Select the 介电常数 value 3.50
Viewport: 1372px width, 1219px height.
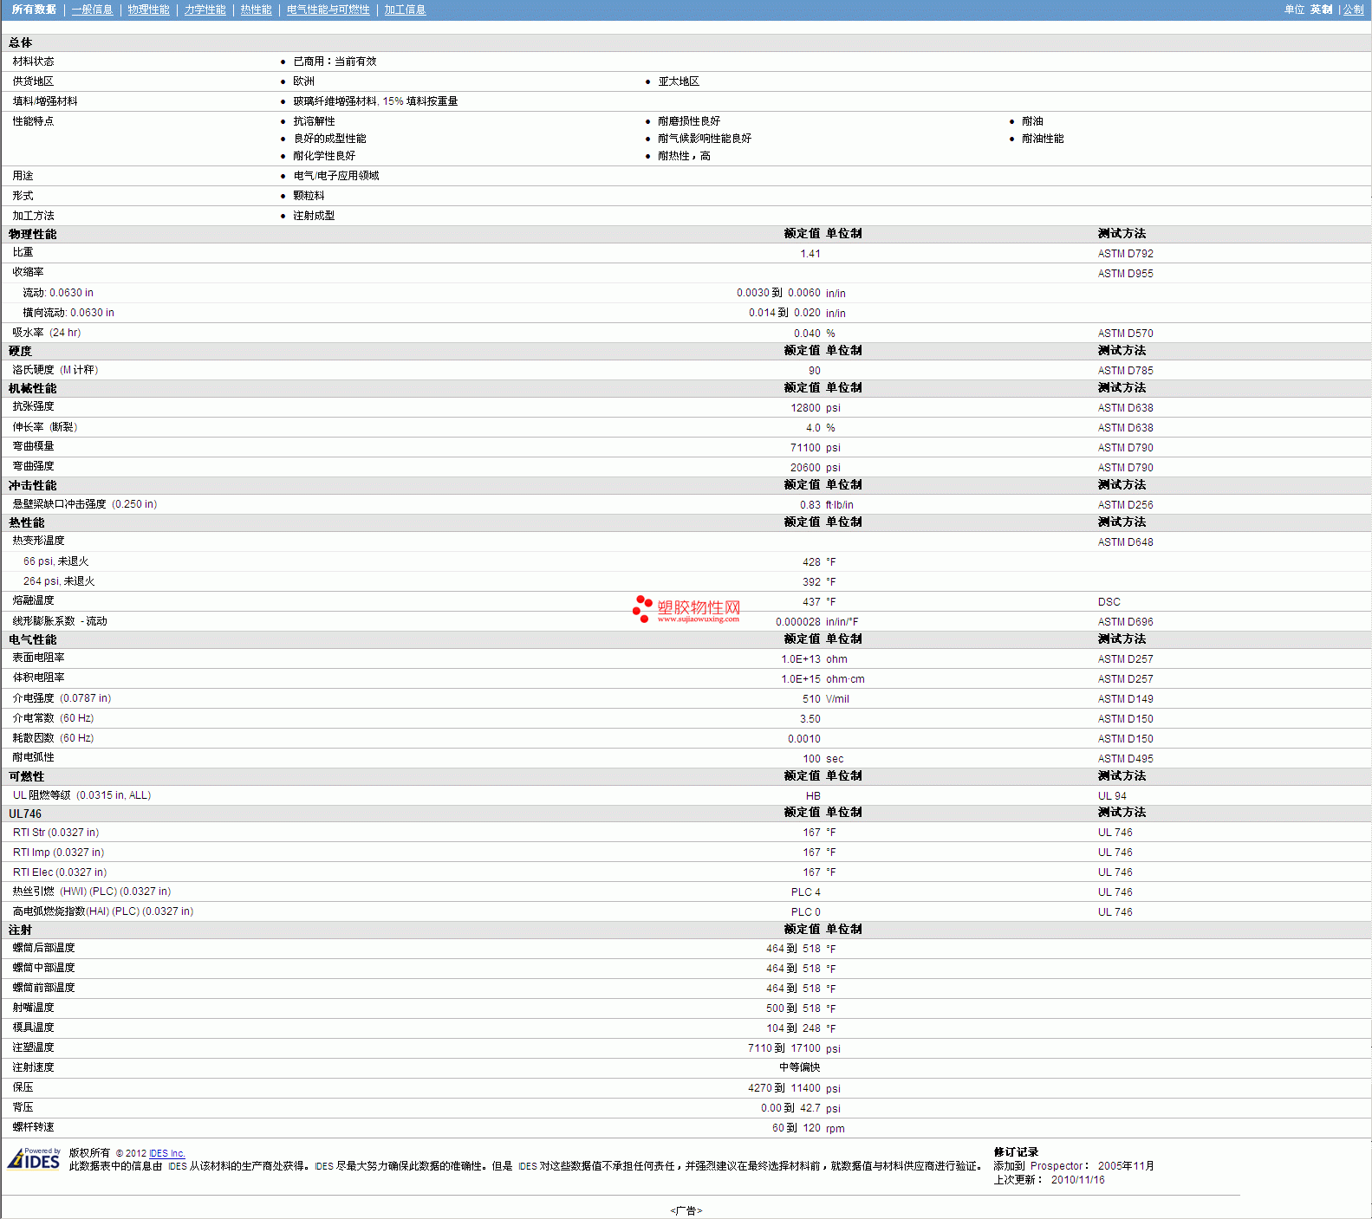pyautogui.click(x=810, y=719)
